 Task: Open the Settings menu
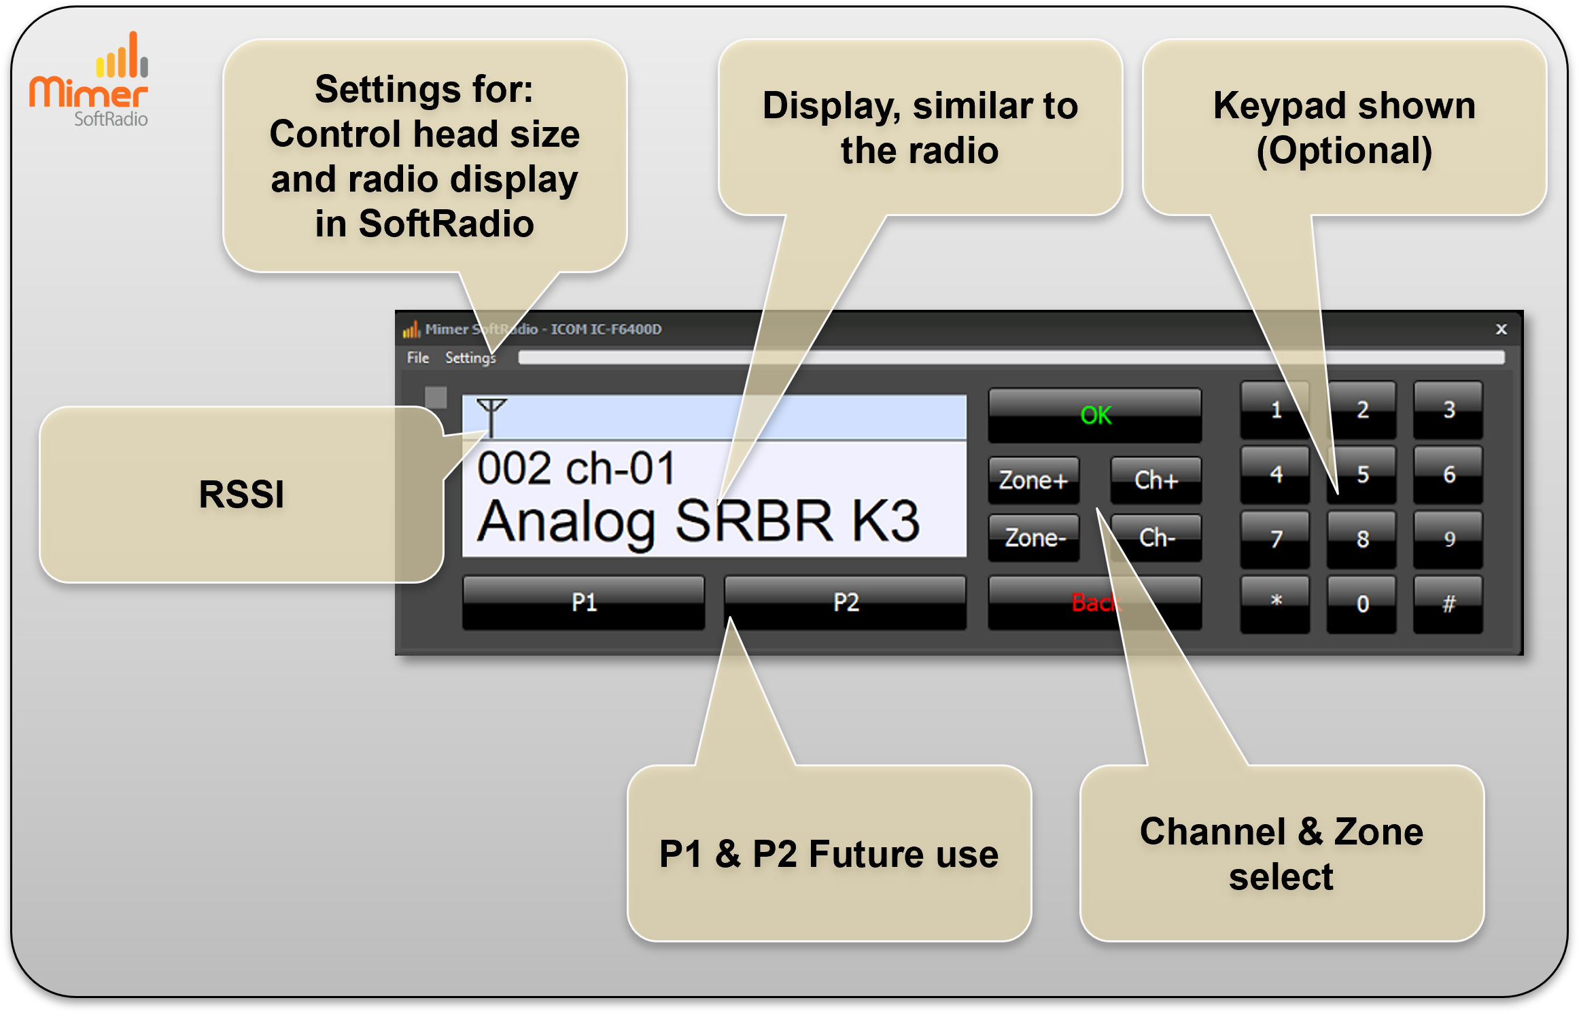(470, 357)
